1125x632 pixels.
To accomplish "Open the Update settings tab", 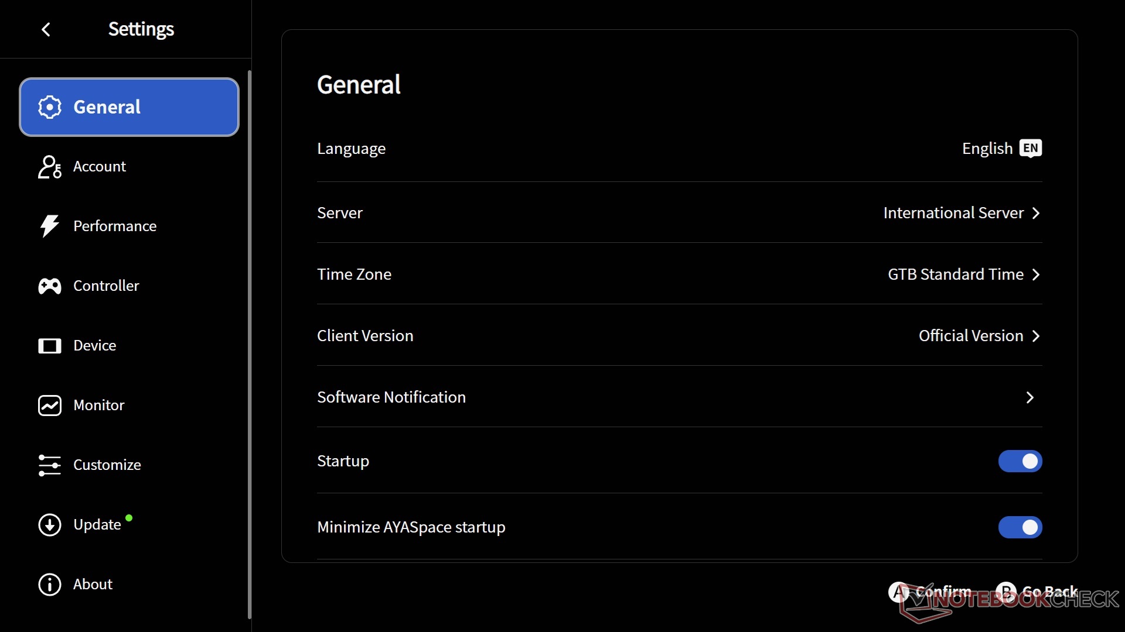I will pos(97,525).
